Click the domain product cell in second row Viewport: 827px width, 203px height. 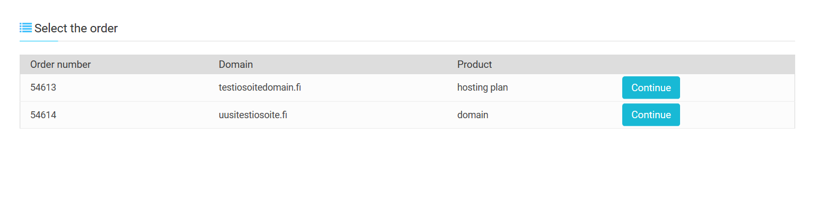click(473, 114)
